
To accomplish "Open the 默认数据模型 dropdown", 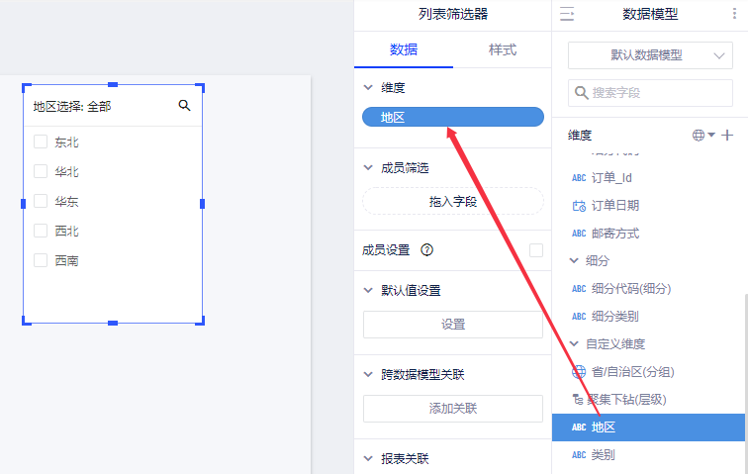I will tap(650, 55).
